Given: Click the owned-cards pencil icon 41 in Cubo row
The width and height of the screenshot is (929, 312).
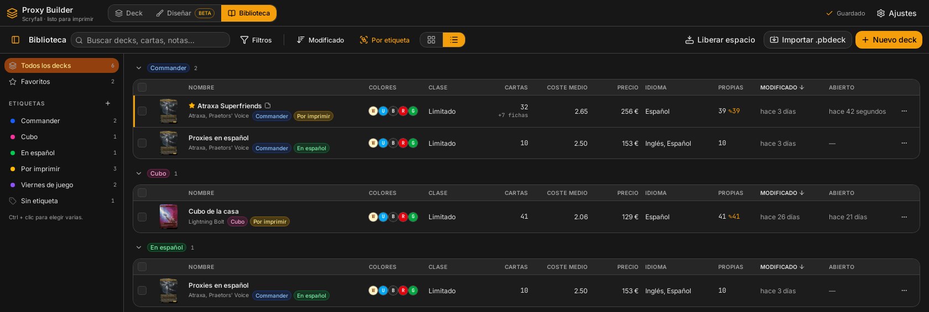Looking at the screenshot, I should point(734,217).
